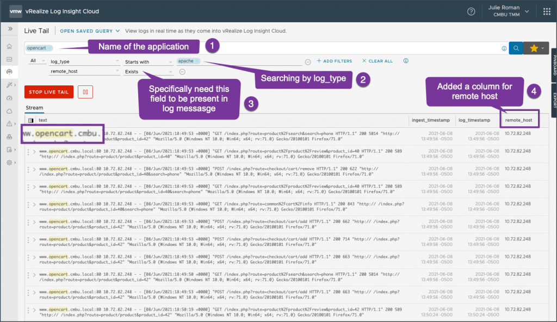This screenshot has height=322, width=557.
Task: Click the vmw logo in header
Action: [16, 11]
